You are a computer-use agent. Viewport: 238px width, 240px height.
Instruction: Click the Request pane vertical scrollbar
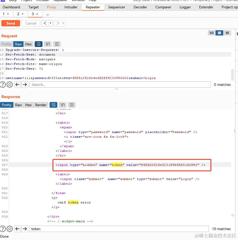point(233,75)
